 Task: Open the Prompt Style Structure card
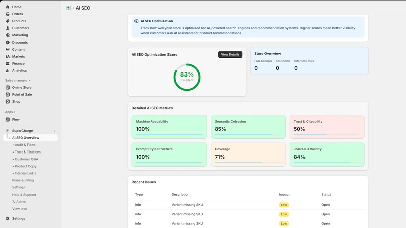point(169,155)
